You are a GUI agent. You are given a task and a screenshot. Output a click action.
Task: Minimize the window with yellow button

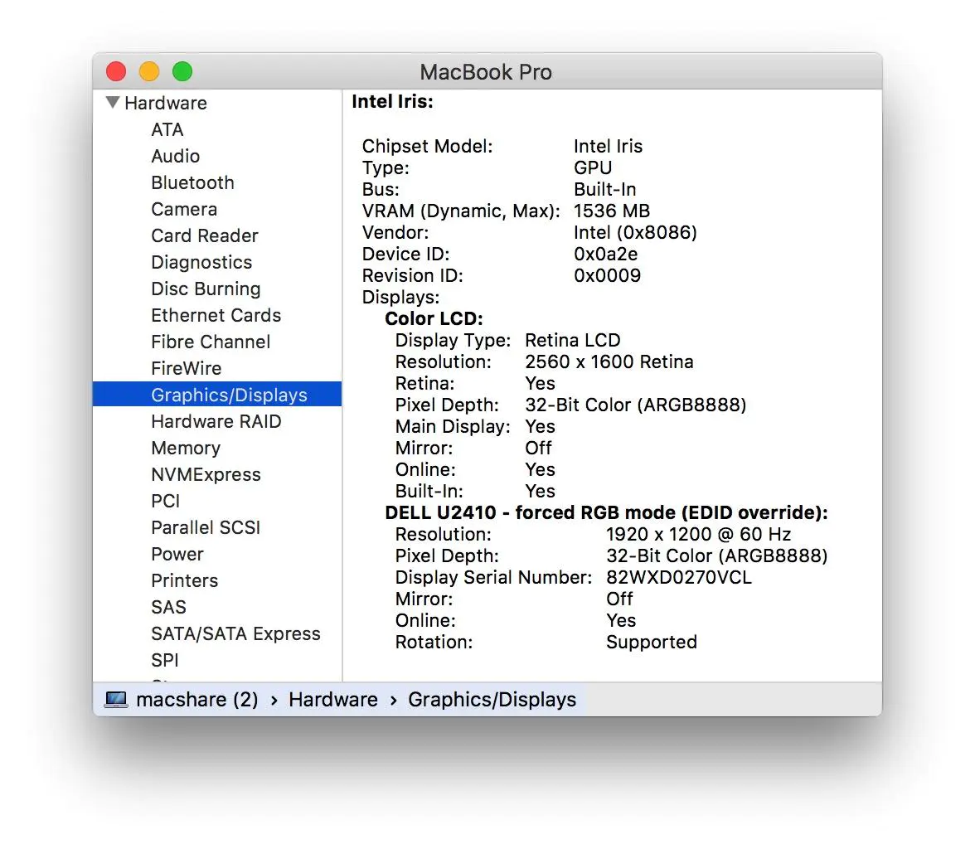click(x=149, y=71)
